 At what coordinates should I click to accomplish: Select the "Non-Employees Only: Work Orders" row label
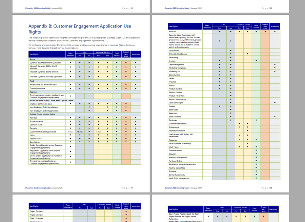(44, 107)
